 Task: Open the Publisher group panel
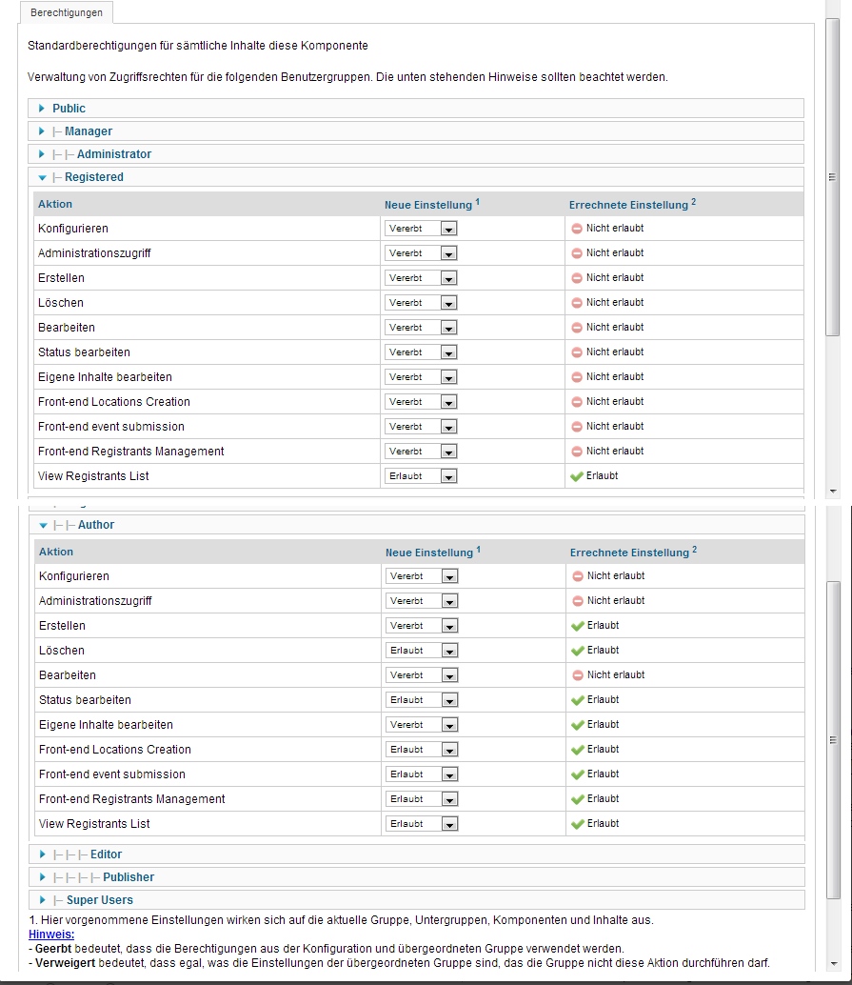(128, 877)
